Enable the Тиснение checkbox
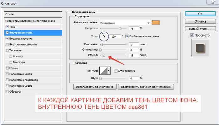 [x=7, y=50]
